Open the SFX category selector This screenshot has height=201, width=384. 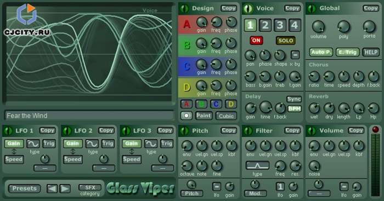[90, 187]
